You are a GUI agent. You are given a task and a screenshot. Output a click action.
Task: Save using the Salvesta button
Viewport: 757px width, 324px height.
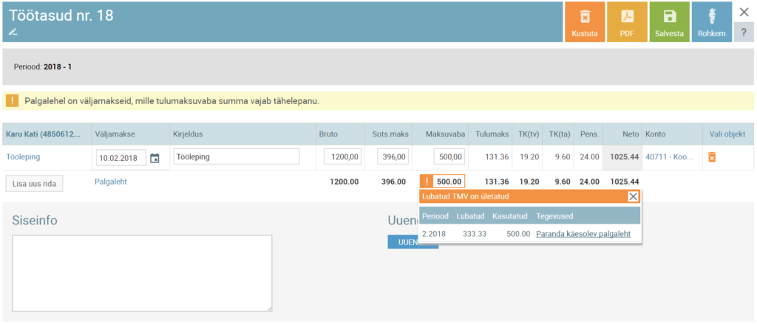click(670, 22)
